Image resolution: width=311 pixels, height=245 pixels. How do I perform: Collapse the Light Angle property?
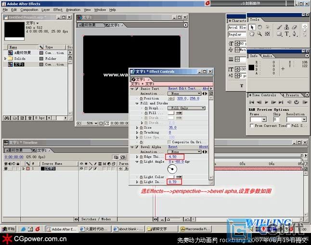pos(137,162)
